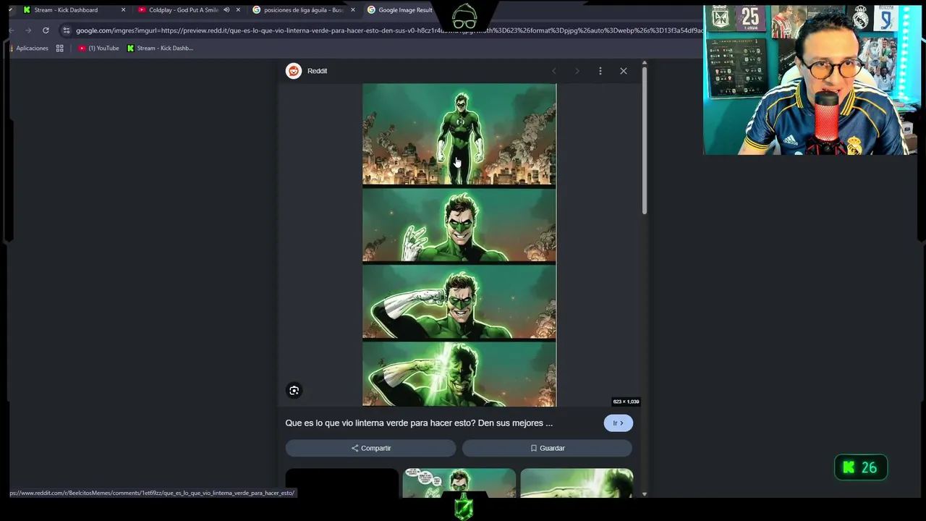The image size is (926, 521).
Task: Click the panel scrollbar up arrow
Action: pyautogui.click(x=644, y=64)
